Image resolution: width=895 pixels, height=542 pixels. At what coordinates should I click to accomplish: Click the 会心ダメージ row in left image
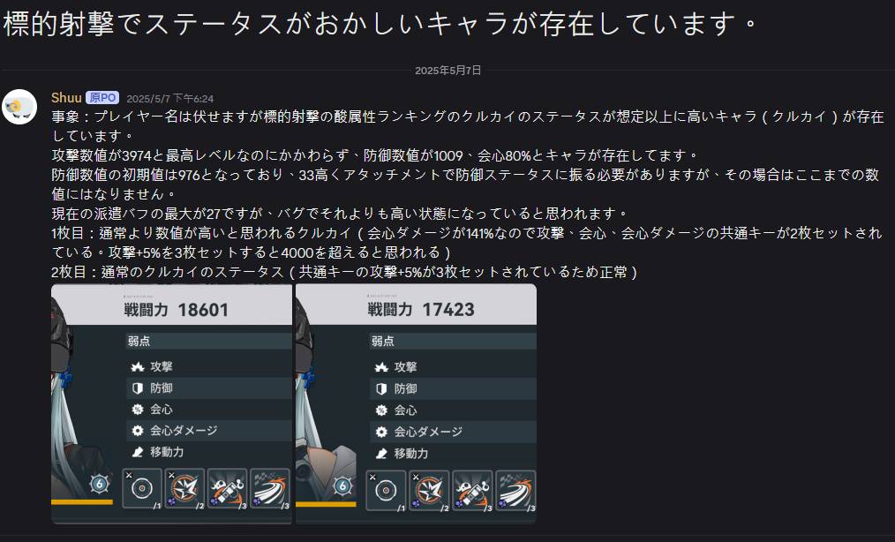[209, 431]
